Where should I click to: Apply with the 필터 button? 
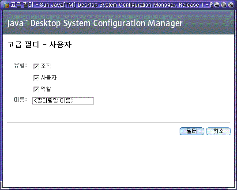click(x=192, y=131)
